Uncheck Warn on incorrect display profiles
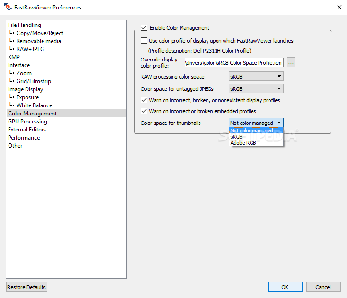347x298 pixels. [144, 100]
